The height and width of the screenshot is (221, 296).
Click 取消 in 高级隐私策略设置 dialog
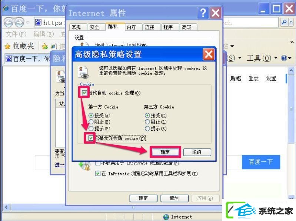(197, 152)
